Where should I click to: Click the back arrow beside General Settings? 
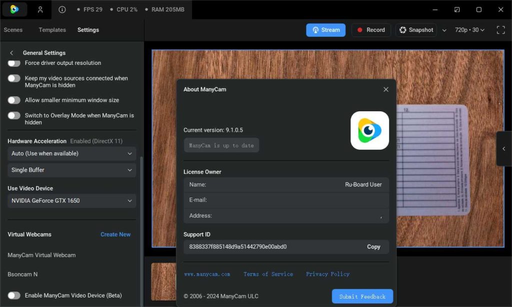12,53
